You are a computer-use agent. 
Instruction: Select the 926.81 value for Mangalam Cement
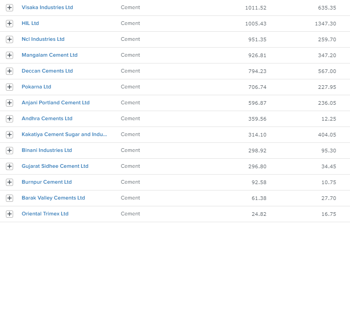(257, 55)
